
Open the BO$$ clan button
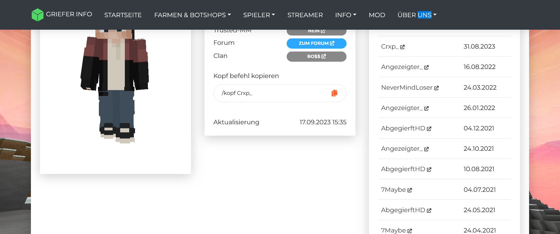[316, 56]
